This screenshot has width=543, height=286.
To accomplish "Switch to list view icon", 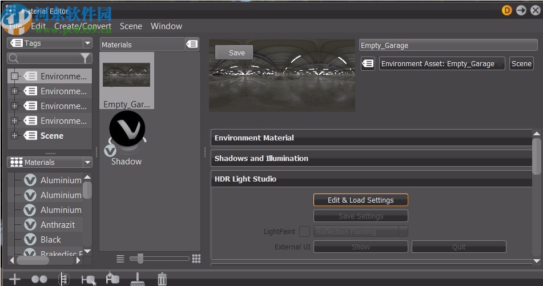I will click(x=120, y=259).
